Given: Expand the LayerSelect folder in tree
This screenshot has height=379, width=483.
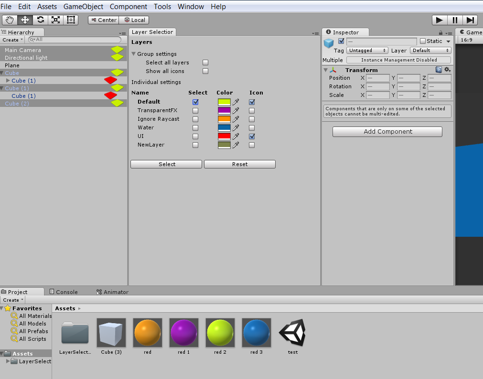Looking at the screenshot, I should (8, 361).
